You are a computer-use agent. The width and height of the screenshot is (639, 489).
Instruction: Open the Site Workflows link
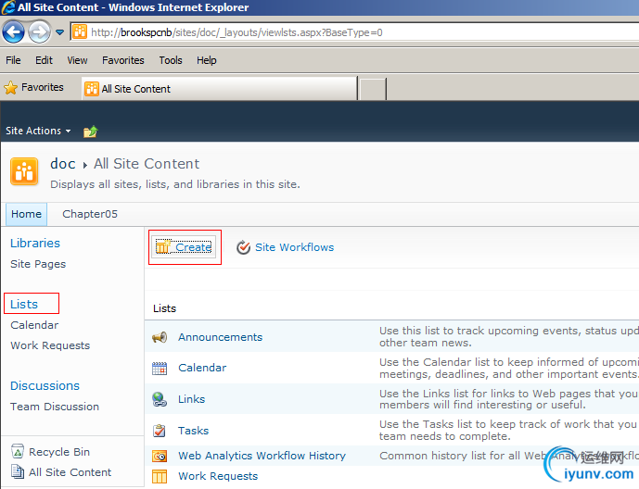(294, 247)
